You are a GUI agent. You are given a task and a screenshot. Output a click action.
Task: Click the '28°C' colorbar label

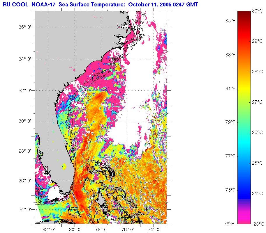[x=257, y=72]
